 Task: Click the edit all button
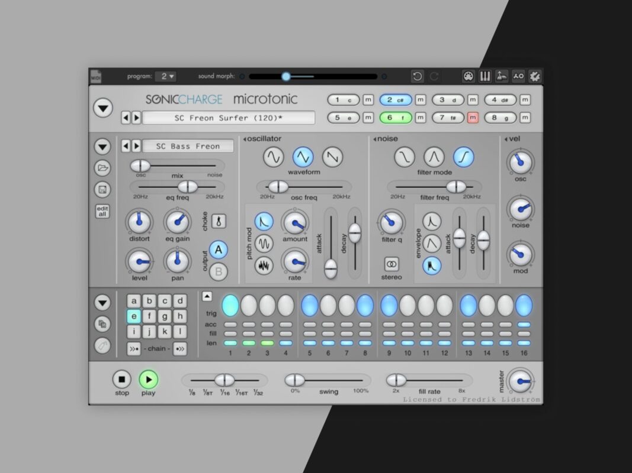coord(102,210)
